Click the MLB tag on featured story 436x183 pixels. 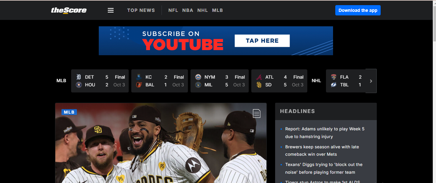[69, 112]
